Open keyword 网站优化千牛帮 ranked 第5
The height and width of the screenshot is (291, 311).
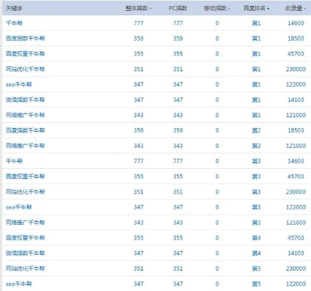[x=25, y=268]
